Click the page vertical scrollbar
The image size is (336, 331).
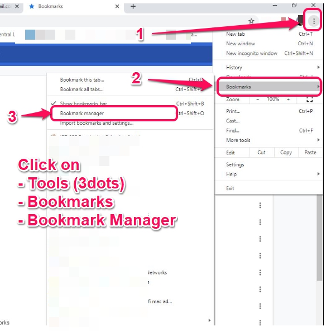tap(319, 240)
